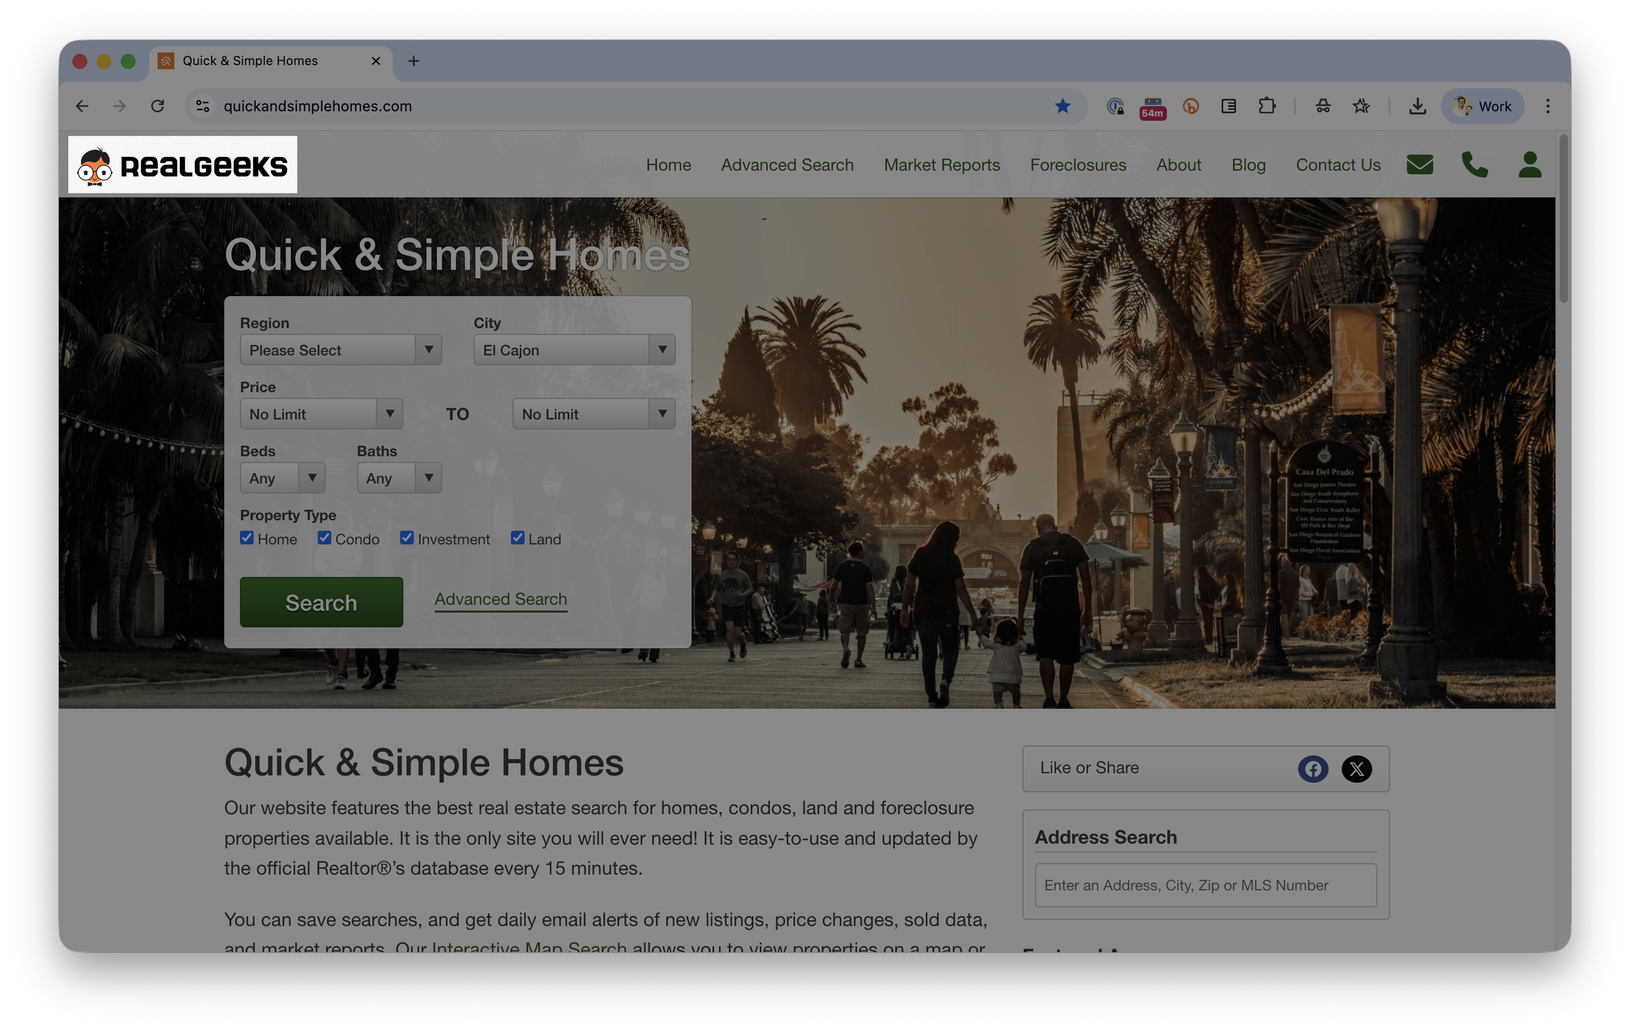Expand the City dropdown showing El Cajon
This screenshot has width=1630, height=1030.
[x=574, y=350]
